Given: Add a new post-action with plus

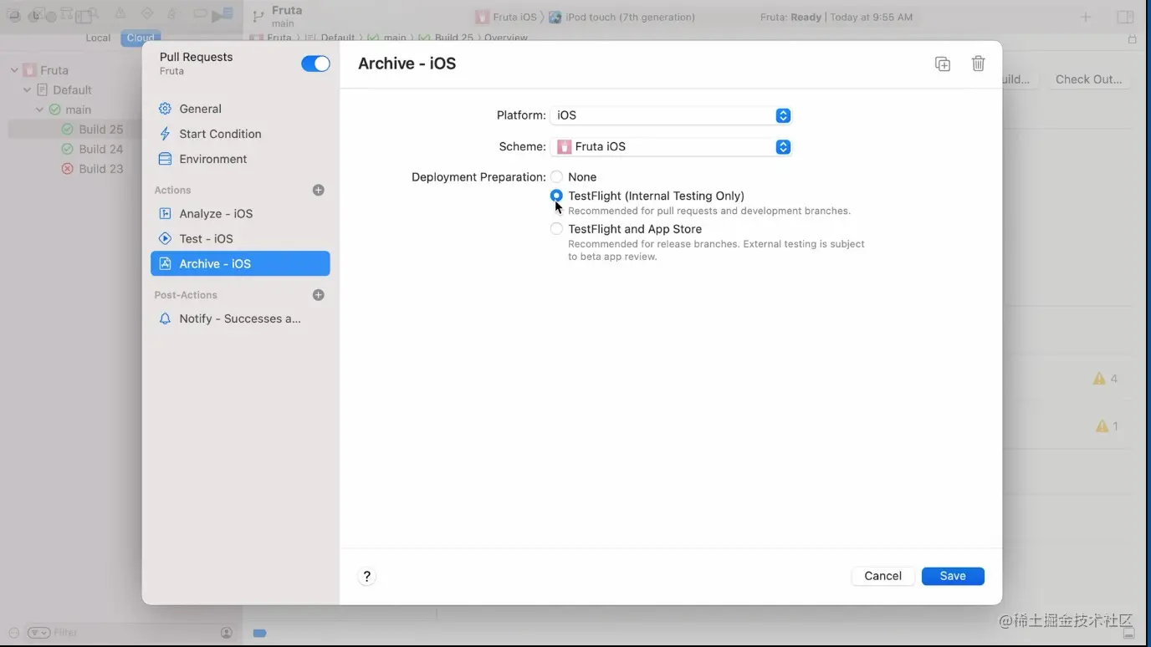Looking at the screenshot, I should 318,295.
